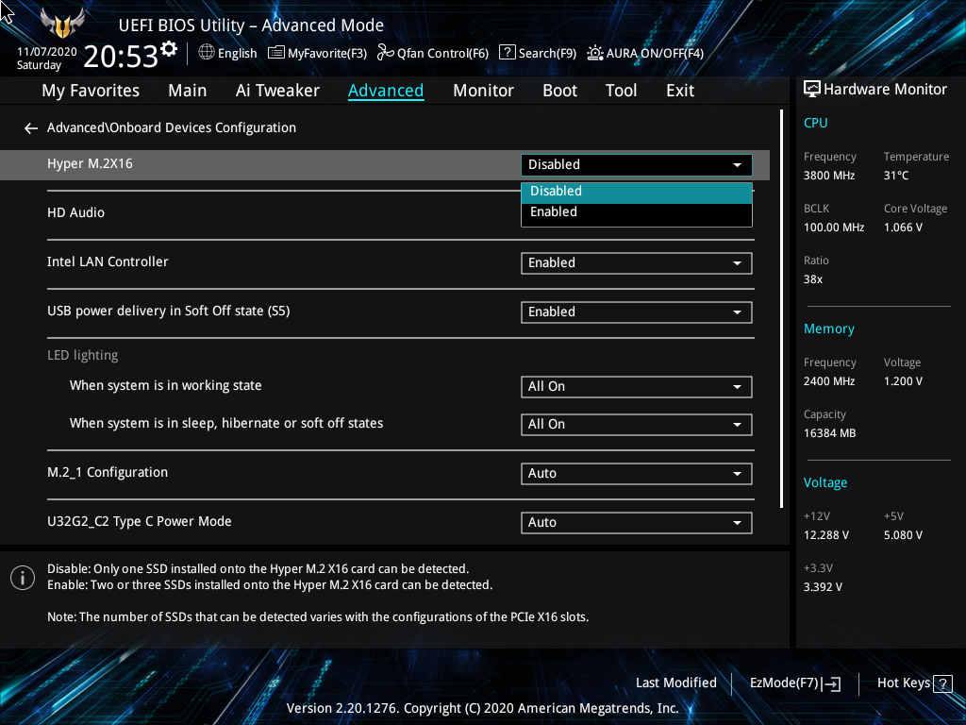Open the Tool tab

click(621, 91)
